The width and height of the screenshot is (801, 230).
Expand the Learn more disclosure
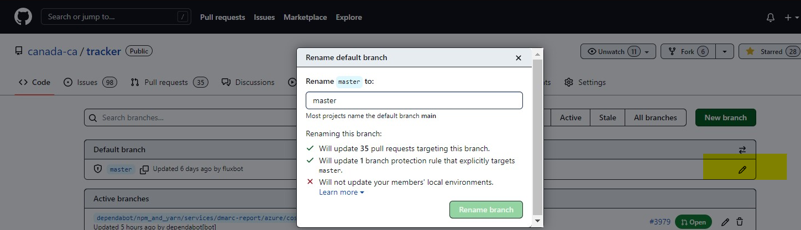[x=342, y=192]
